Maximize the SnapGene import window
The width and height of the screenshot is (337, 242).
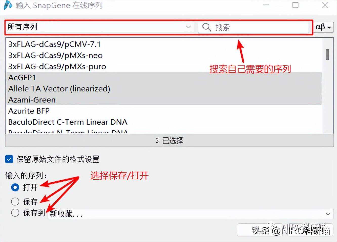(x=295, y=5)
